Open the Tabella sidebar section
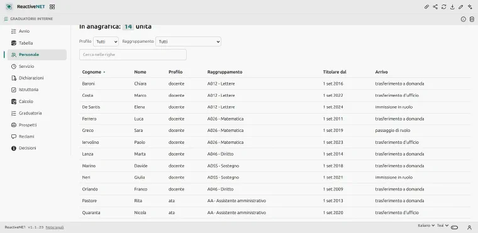 coord(37,43)
